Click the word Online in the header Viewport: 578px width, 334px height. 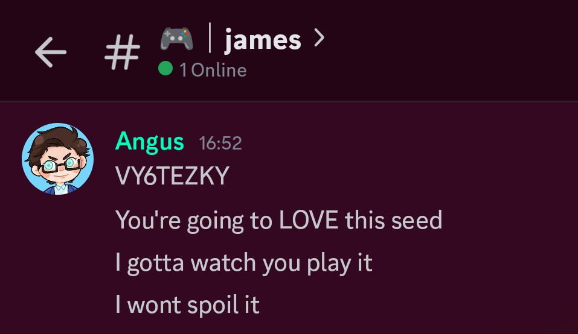click(219, 70)
